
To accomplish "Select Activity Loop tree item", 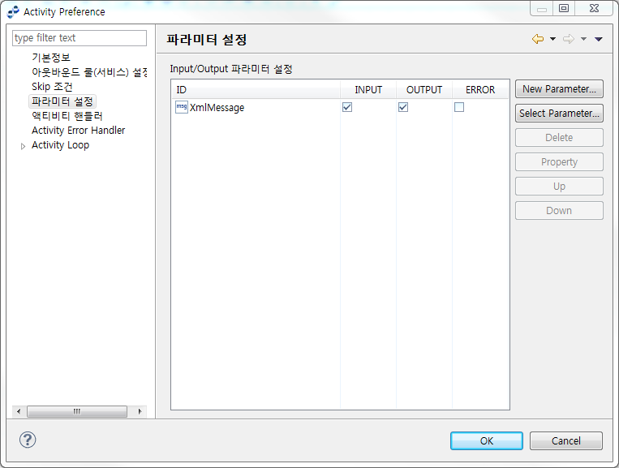I will pos(60,145).
